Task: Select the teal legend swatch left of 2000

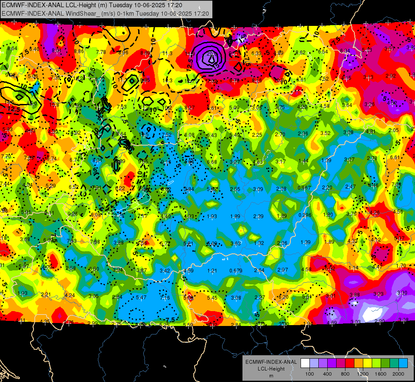Action: (394, 363)
